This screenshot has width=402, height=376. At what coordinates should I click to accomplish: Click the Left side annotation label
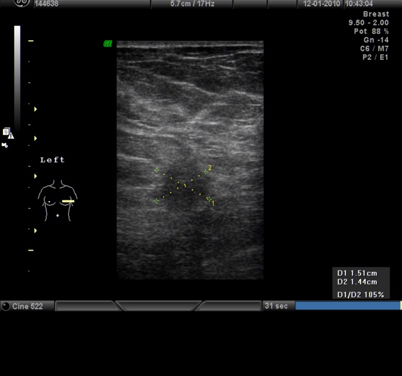pos(52,160)
